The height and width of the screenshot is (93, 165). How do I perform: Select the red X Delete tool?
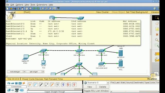click(157, 34)
